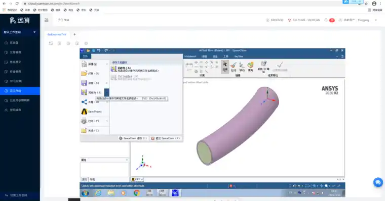Open the 默认工作空间 workspace dropdown
The height and width of the screenshot is (201, 385).
pyautogui.click(x=20, y=32)
